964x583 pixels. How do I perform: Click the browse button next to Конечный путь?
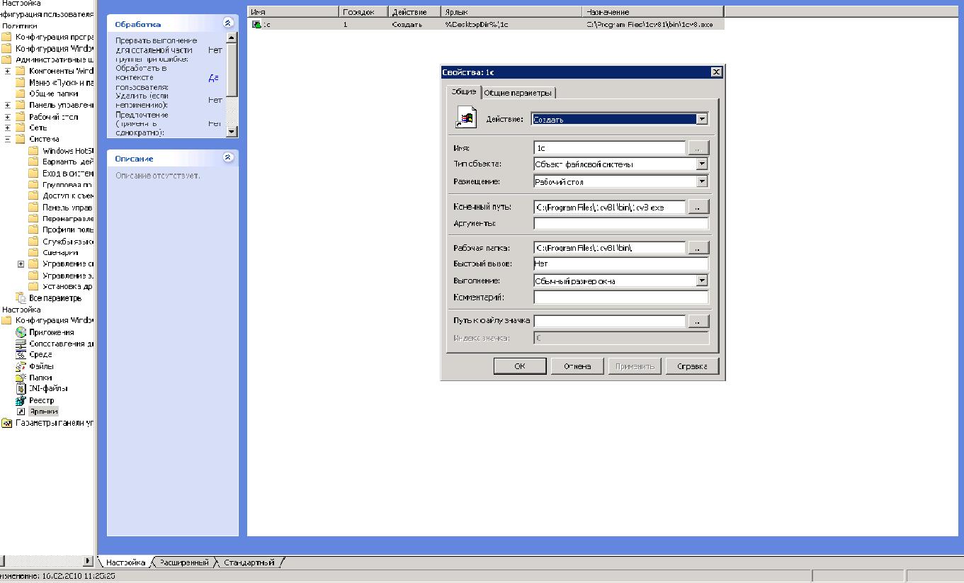pos(698,207)
